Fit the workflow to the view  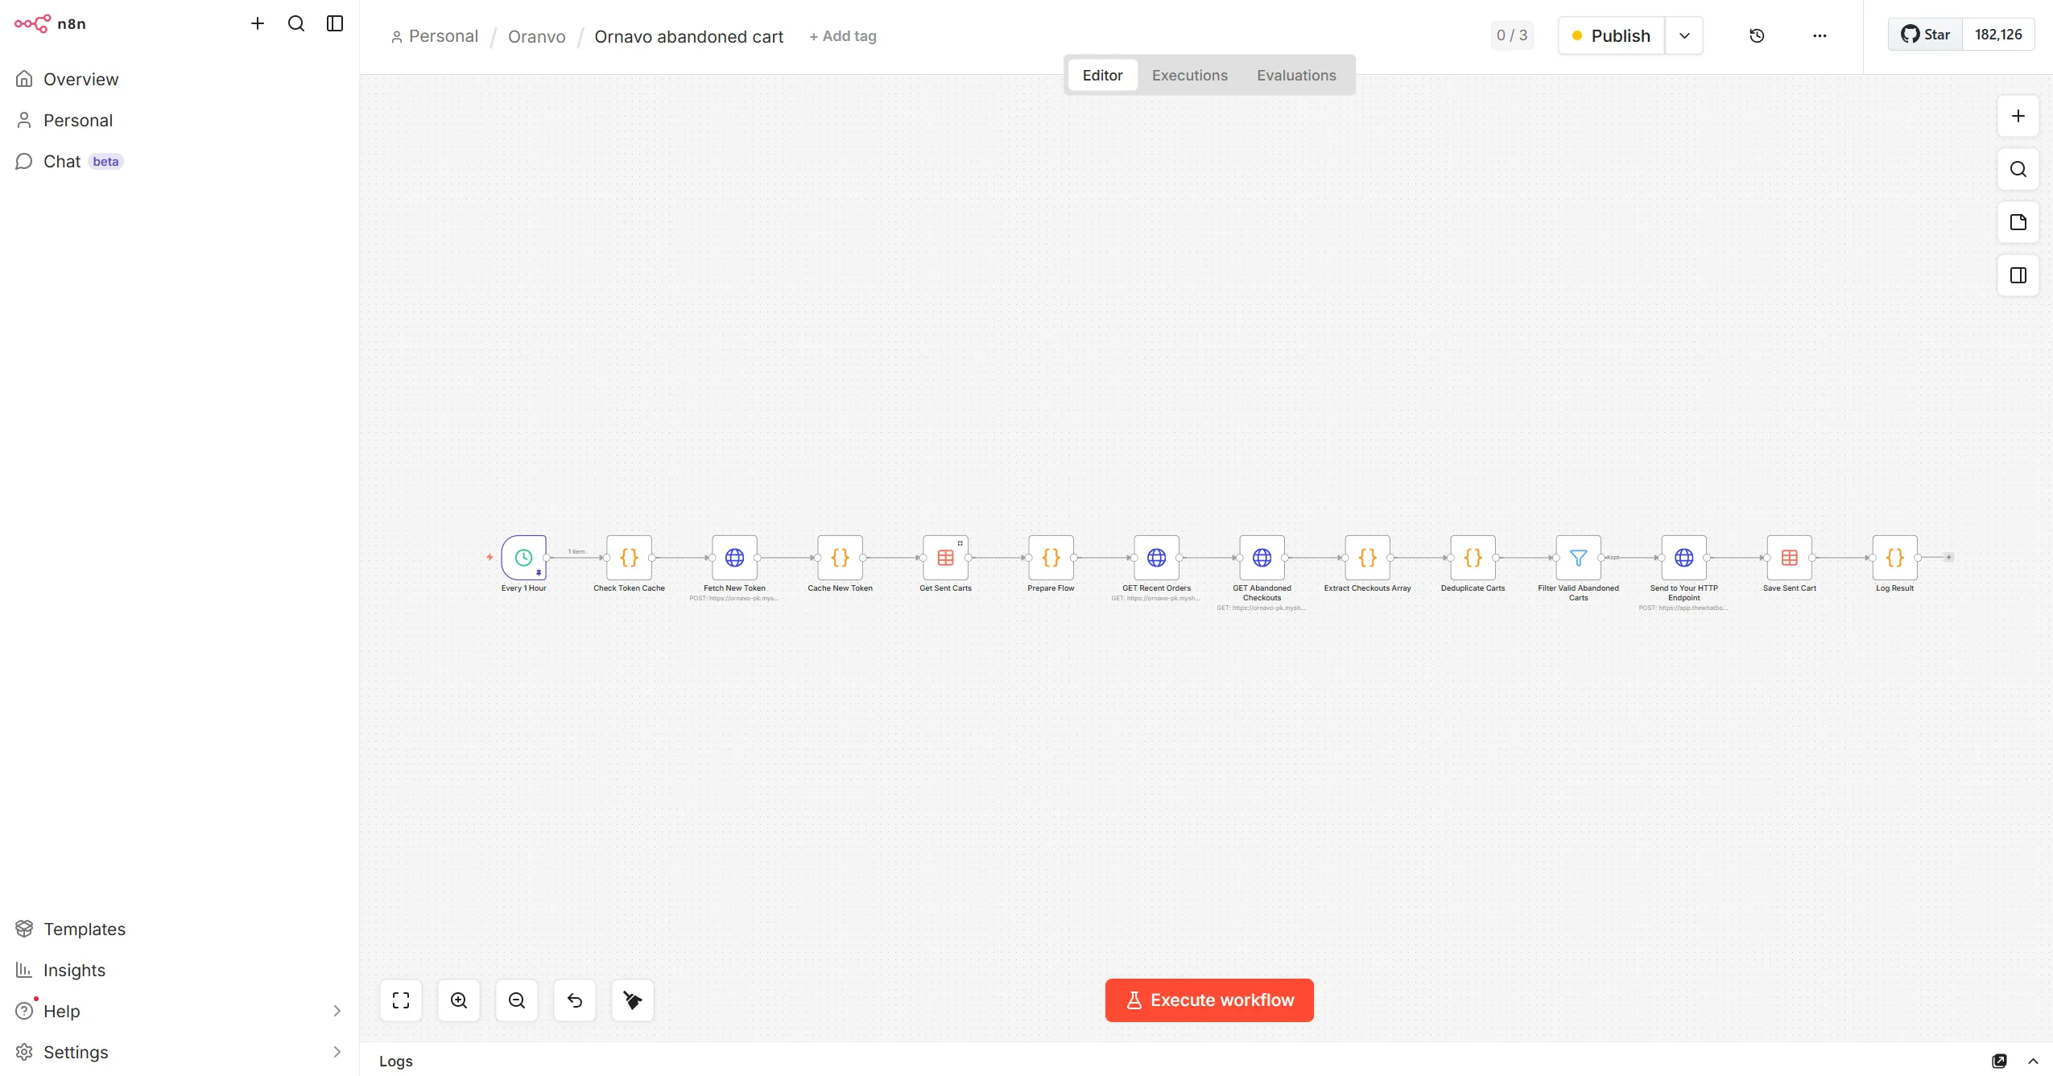click(x=400, y=1000)
